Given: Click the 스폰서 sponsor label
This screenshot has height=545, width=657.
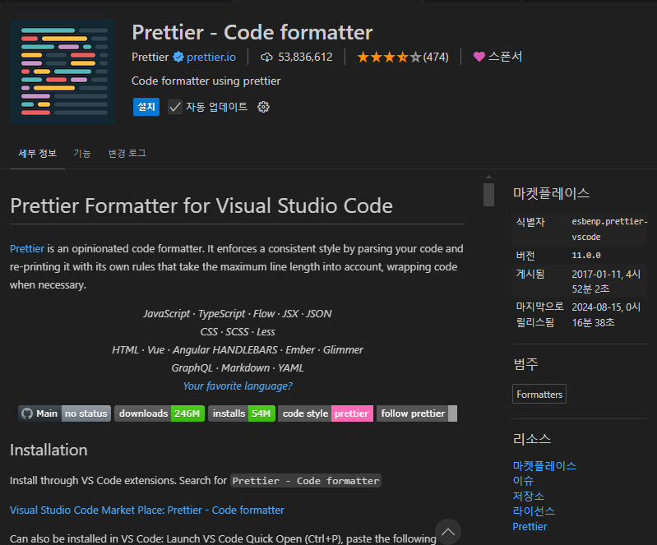Looking at the screenshot, I should coord(506,57).
